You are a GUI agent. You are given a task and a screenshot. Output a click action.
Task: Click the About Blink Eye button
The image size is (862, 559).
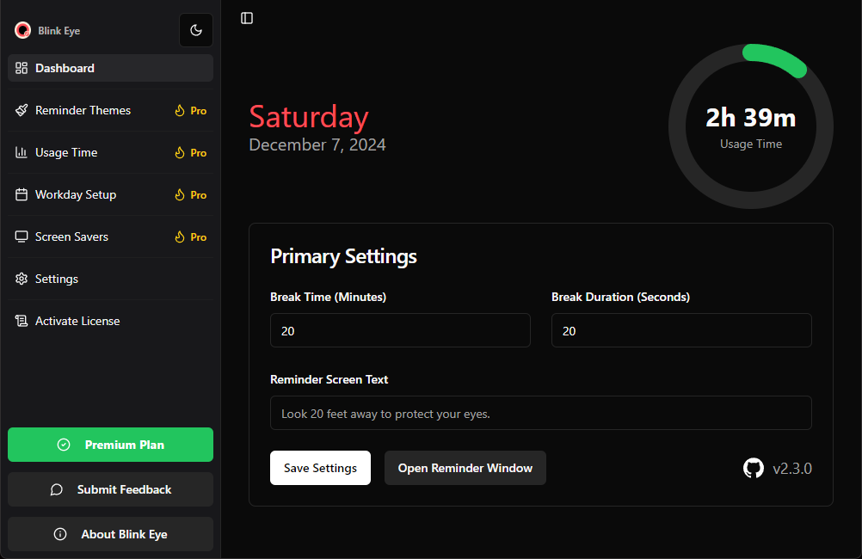click(x=110, y=534)
